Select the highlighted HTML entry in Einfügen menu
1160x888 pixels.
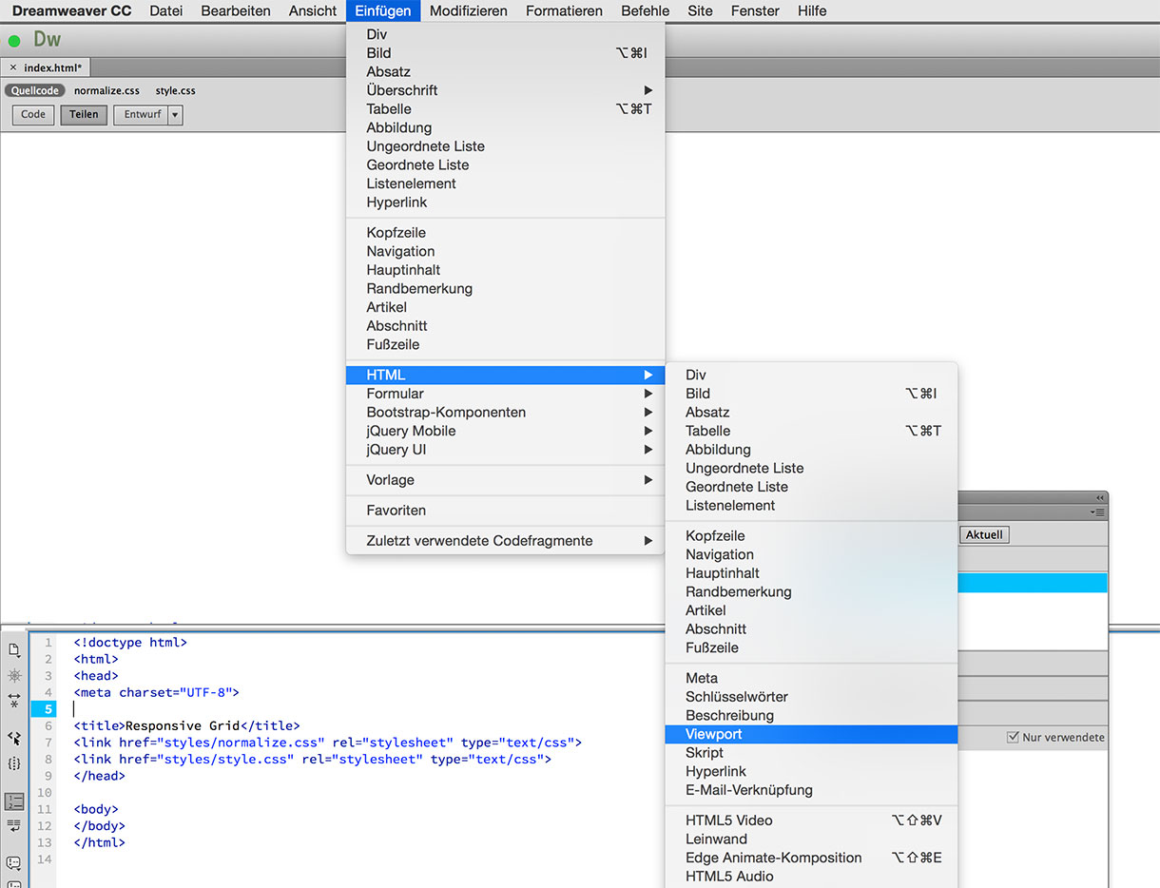[x=505, y=375]
